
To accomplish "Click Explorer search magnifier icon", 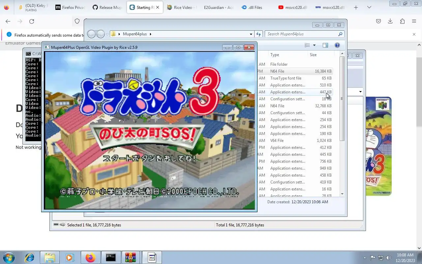I will click(x=340, y=34).
